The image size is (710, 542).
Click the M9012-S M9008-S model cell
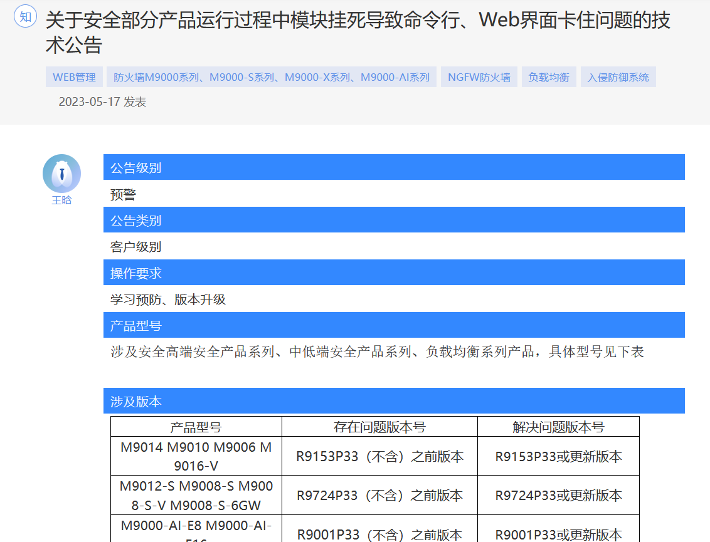(x=196, y=495)
